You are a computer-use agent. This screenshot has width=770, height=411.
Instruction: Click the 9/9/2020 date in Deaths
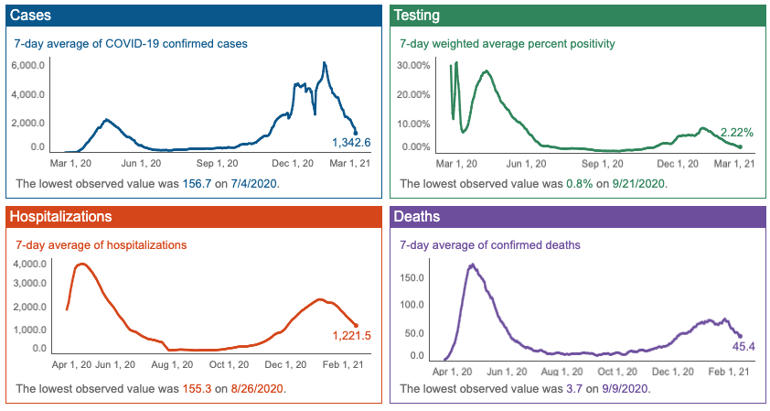coord(625,389)
